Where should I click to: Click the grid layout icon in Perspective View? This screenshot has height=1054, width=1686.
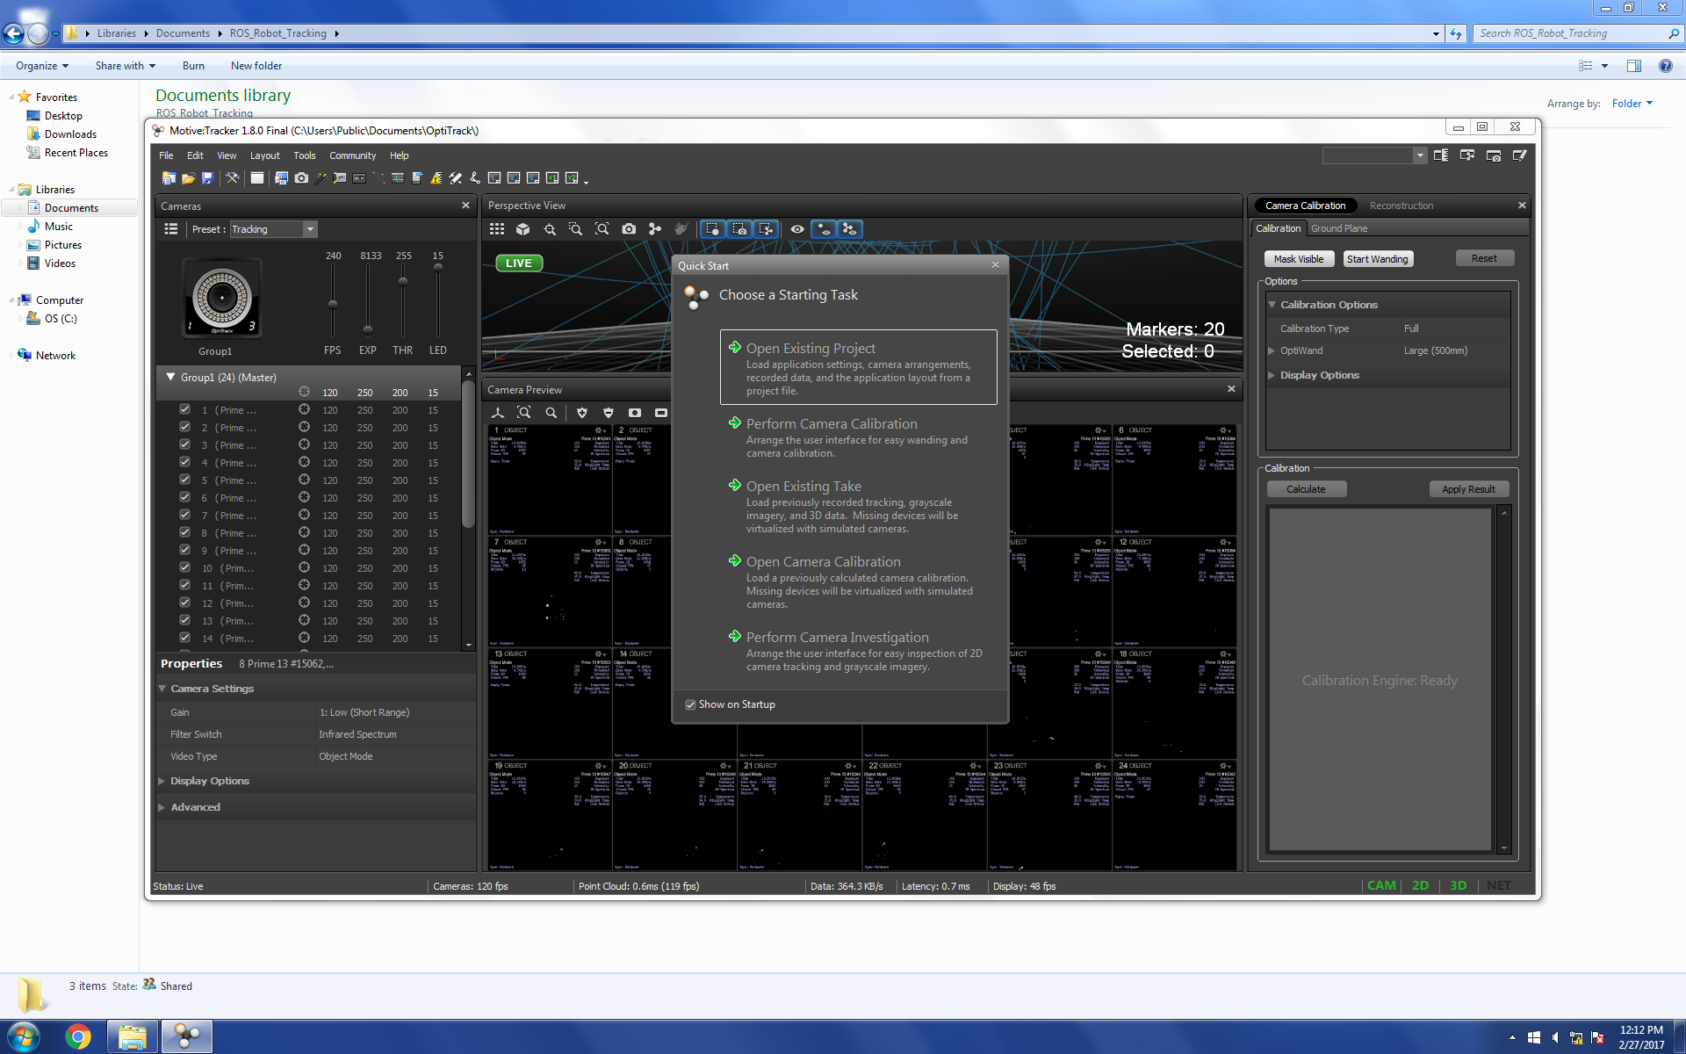497,229
